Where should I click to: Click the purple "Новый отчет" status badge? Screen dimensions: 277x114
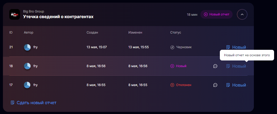(x=217, y=14)
